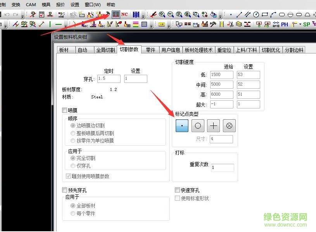Open the dropdown arrow after the zoom toolbar group
This screenshot has height=232, width=316.
(221, 15)
